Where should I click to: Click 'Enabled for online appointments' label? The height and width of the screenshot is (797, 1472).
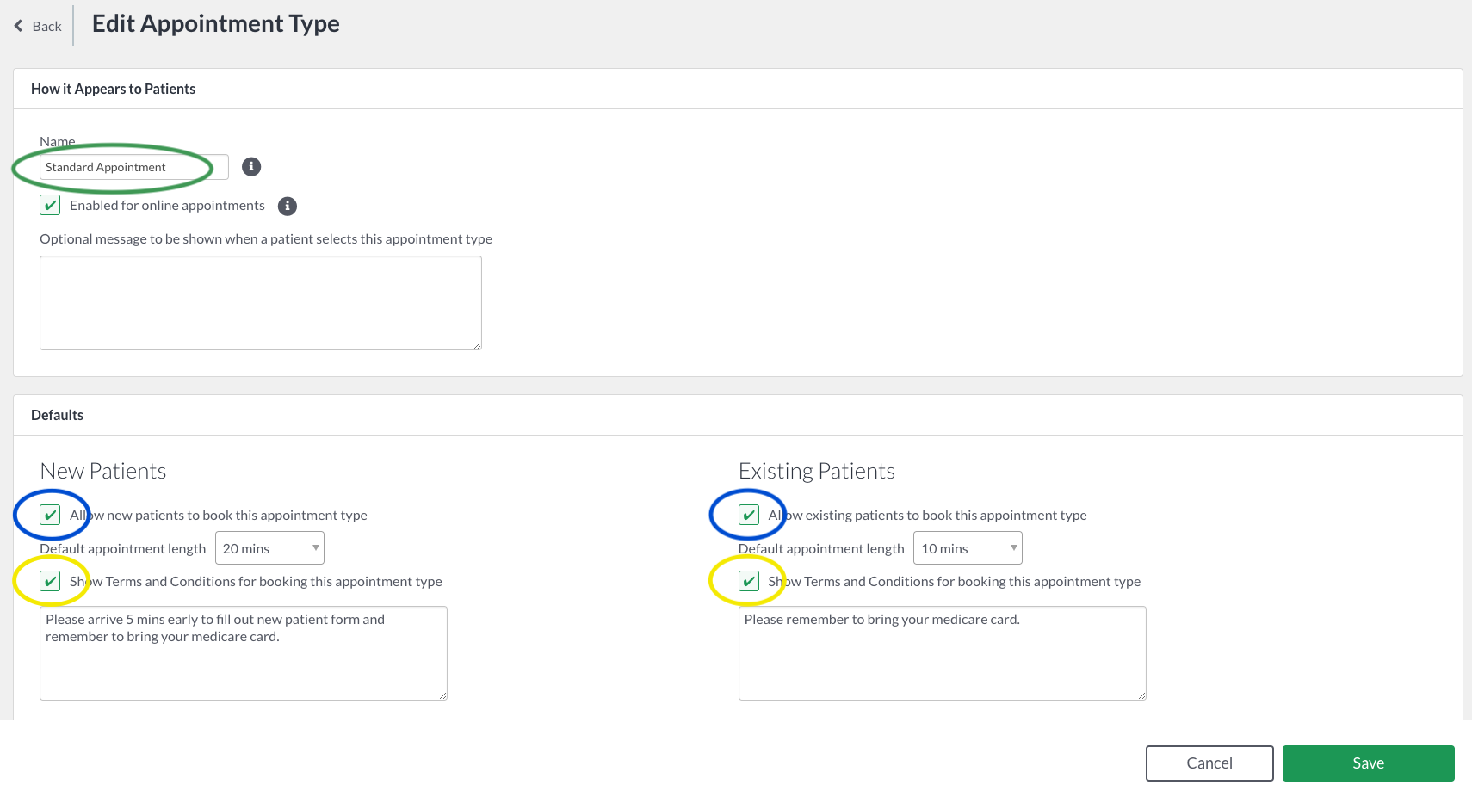point(167,205)
